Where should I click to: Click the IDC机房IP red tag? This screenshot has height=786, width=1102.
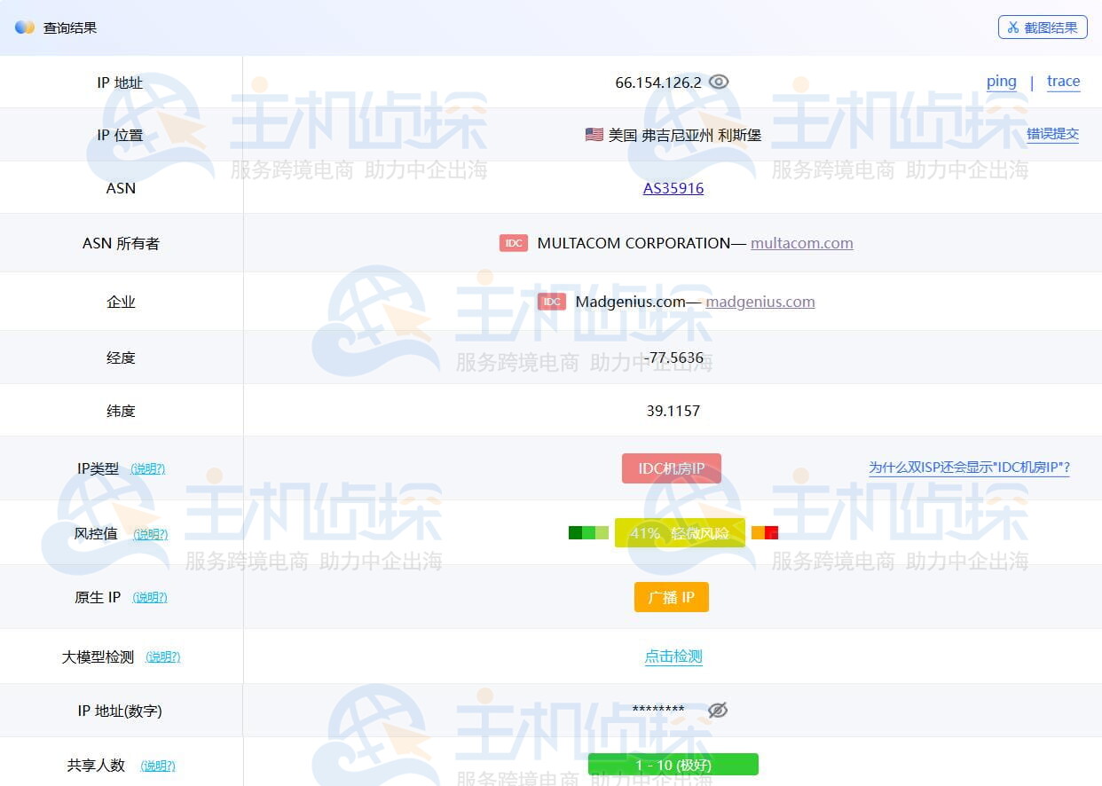pos(671,468)
